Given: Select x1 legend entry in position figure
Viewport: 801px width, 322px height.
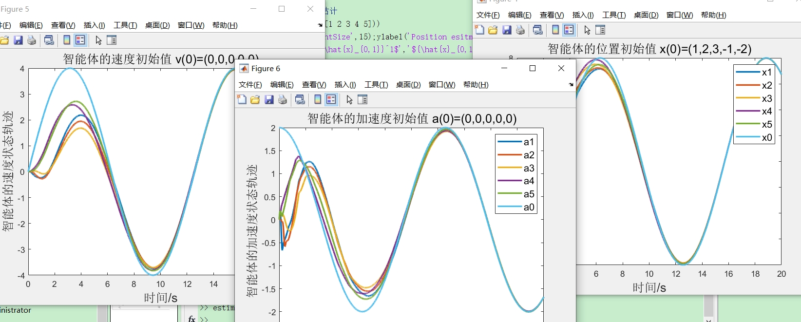Looking at the screenshot, I should point(754,72).
